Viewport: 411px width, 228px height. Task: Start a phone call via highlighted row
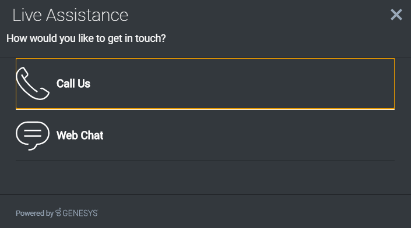(x=205, y=84)
